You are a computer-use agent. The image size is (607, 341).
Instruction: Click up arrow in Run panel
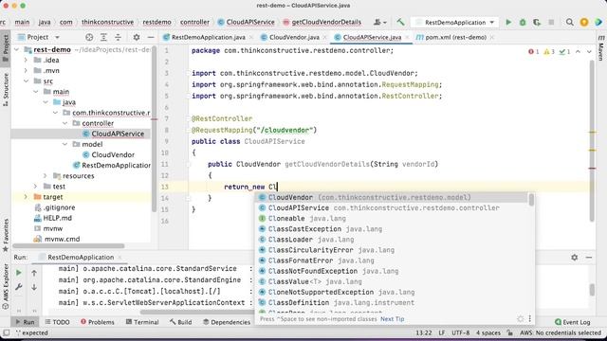click(x=34, y=273)
